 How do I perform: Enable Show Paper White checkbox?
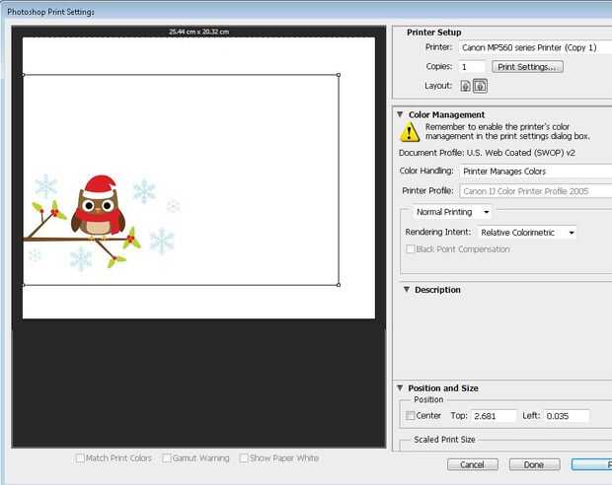244,458
